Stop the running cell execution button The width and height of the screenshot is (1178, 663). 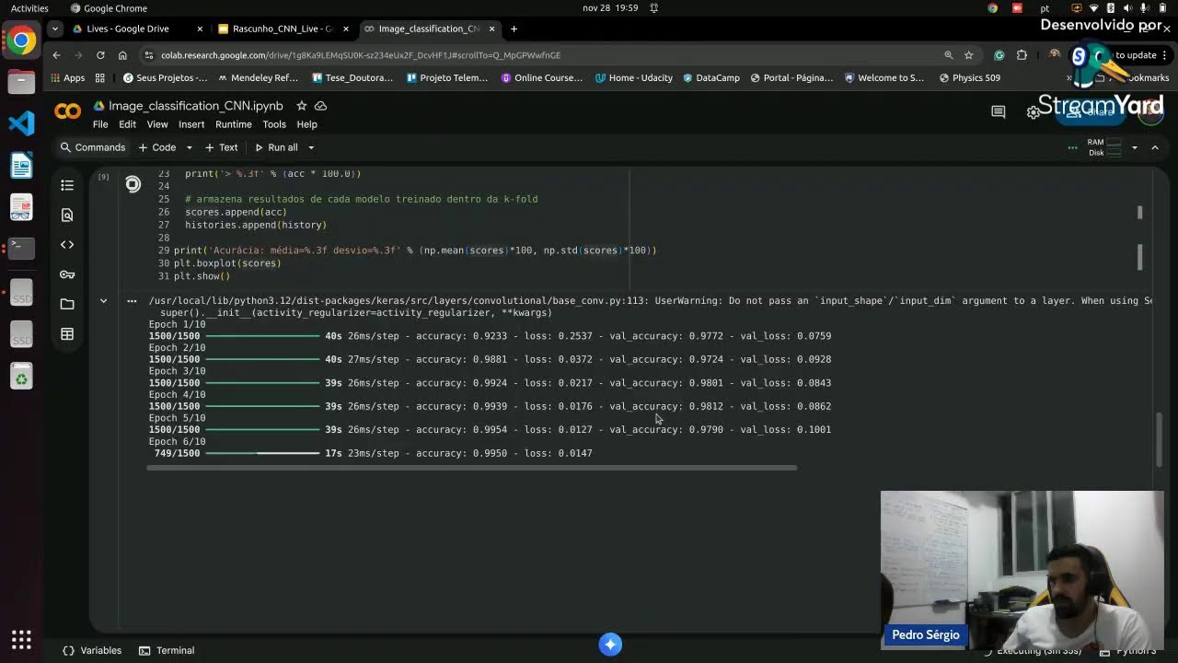tap(133, 185)
